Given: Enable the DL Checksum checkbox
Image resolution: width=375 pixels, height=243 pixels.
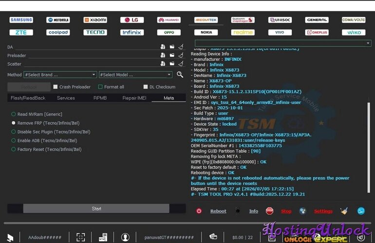Looking at the screenshot, I should [146, 87].
